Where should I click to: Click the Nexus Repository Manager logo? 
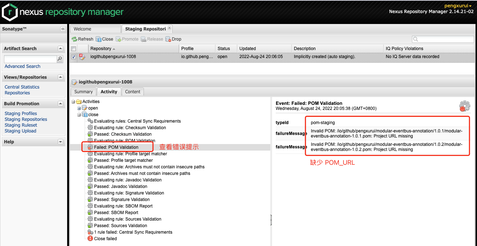point(62,12)
